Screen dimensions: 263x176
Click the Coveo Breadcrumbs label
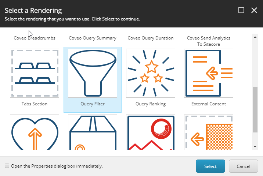(x=35, y=38)
